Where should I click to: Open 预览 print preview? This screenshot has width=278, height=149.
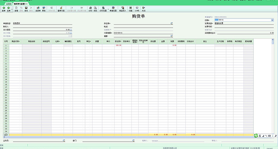pos(95,8)
